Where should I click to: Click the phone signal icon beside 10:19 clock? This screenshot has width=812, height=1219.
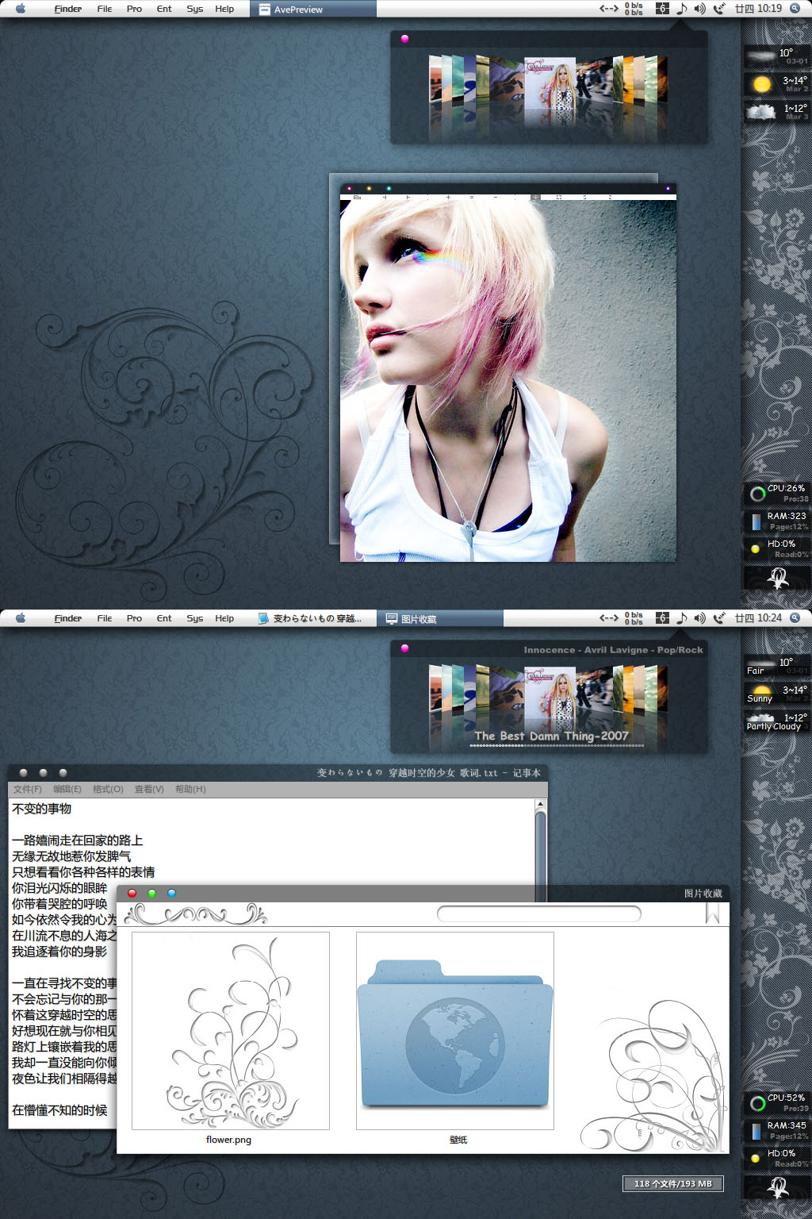pyautogui.click(x=719, y=9)
